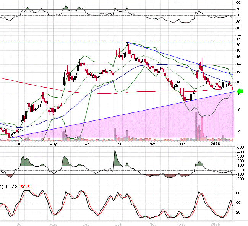This screenshot has height=226, width=248.
Task: Click the tallest December volume bar
Action: click(x=196, y=126)
